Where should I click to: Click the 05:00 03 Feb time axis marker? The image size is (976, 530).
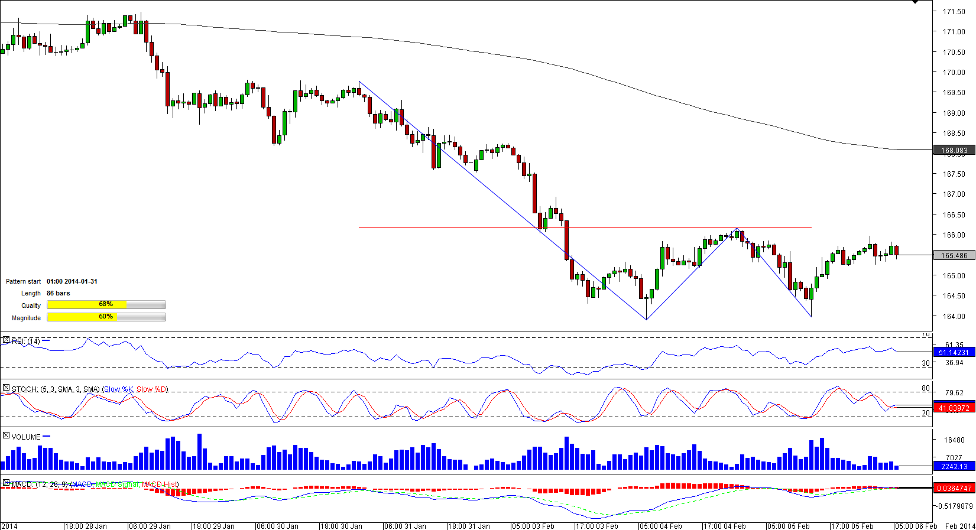click(533, 526)
